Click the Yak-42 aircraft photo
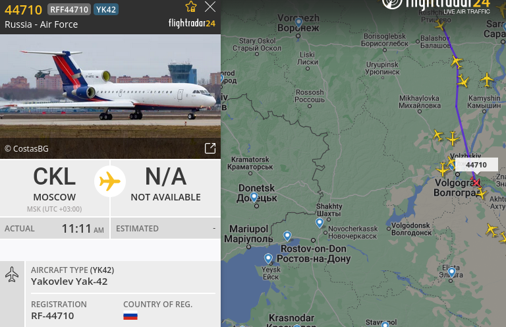506x327 pixels. click(x=111, y=96)
